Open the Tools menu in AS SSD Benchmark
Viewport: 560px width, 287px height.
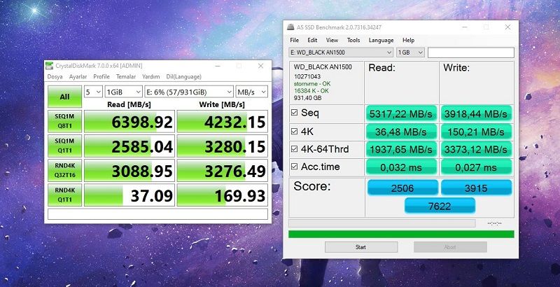click(x=353, y=41)
